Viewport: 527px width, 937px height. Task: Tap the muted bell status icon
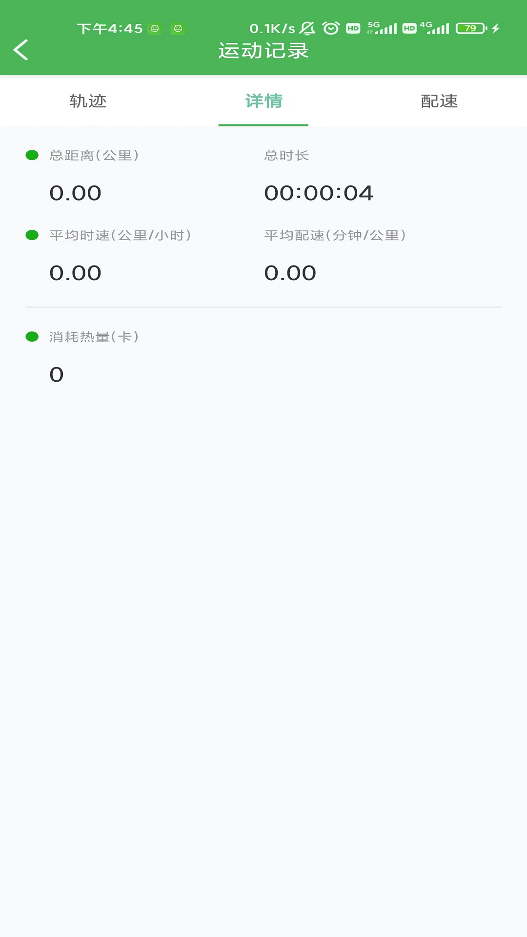[x=307, y=28]
